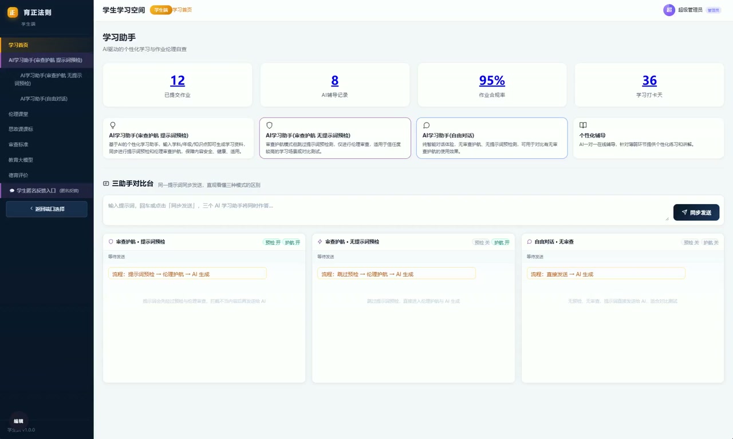Open the 36 学习打卡天 link
733x439 pixels.
(x=649, y=80)
